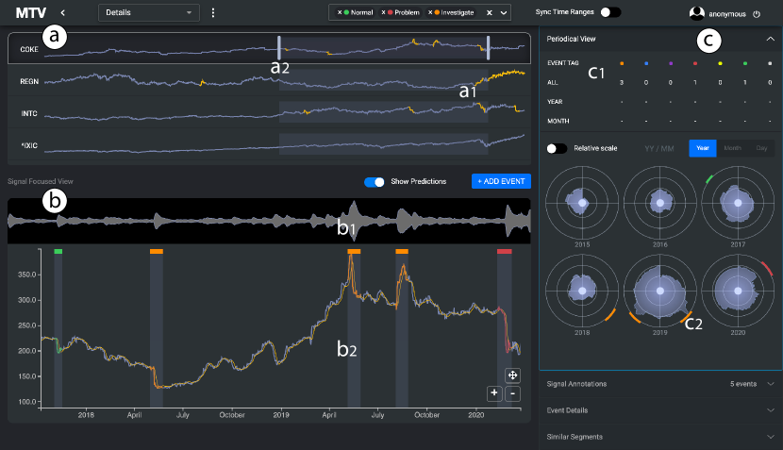Clear all tag filters with X icon
Viewport: 783px width, 450px height.
tap(488, 13)
